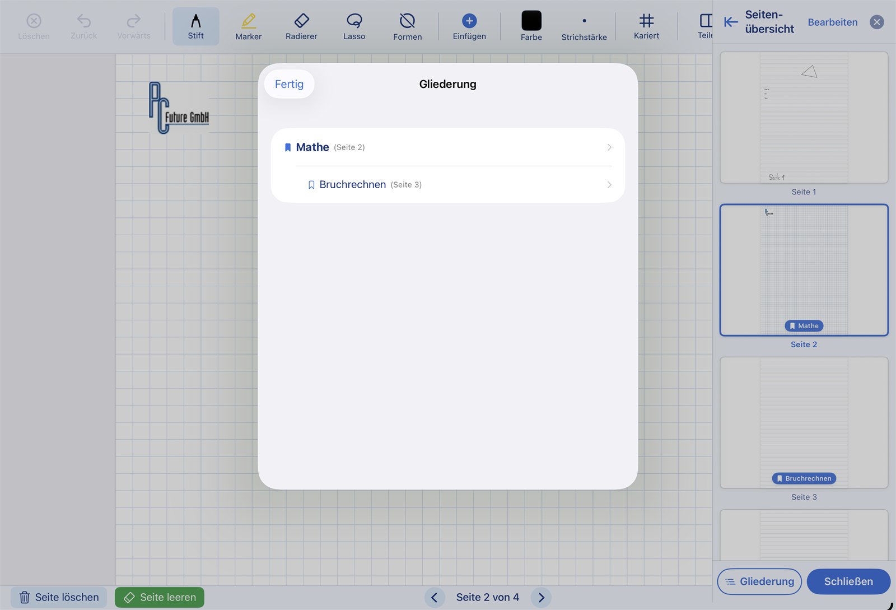Expand chevron on the Mathe row
Viewport: 896px width, 610px height.
tap(609, 147)
